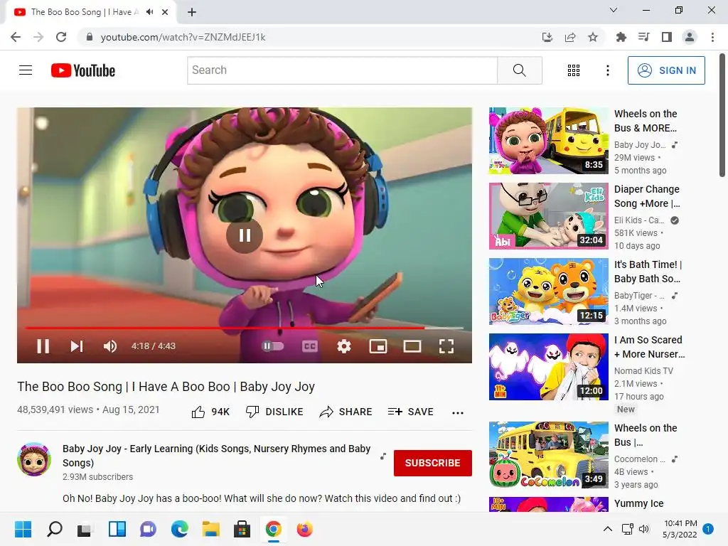Open the YouTube apps grid icon
728x546 pixels.
(x=574, y=70)
